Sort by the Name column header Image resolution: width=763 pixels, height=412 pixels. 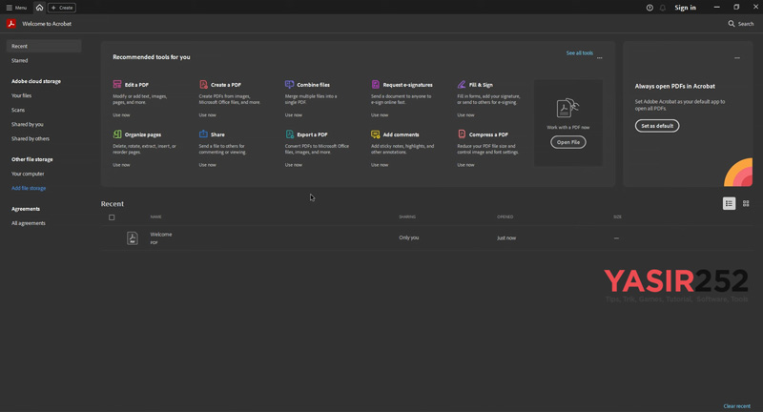pyautogui.click(x=155, y=216)
